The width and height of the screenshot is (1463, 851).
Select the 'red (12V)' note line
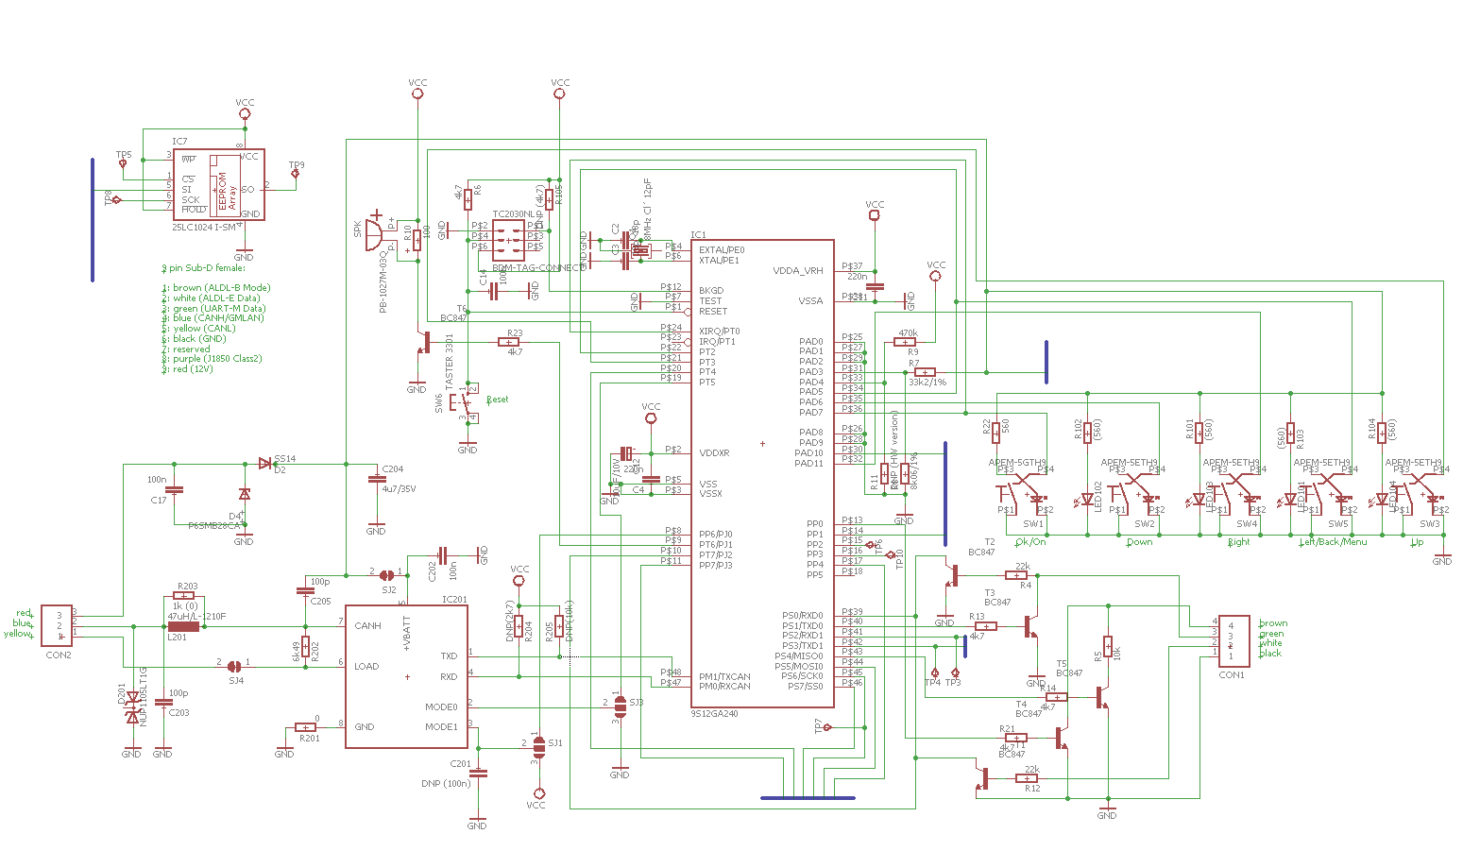(x=188, y=369)
